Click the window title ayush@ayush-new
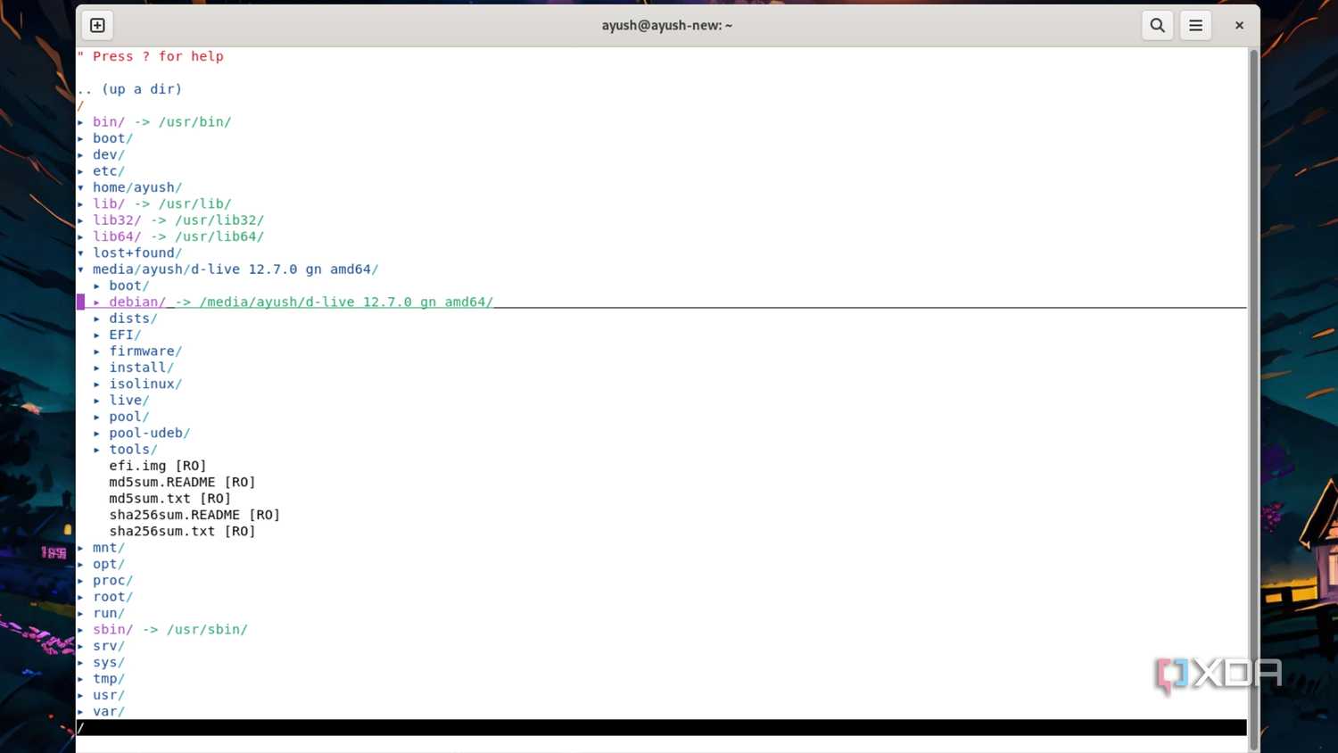1338x753 pixels. coord(666,25)
